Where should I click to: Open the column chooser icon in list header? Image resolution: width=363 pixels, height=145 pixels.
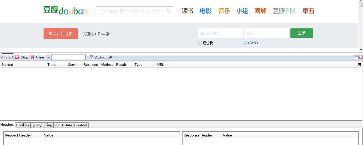point(359,64)
